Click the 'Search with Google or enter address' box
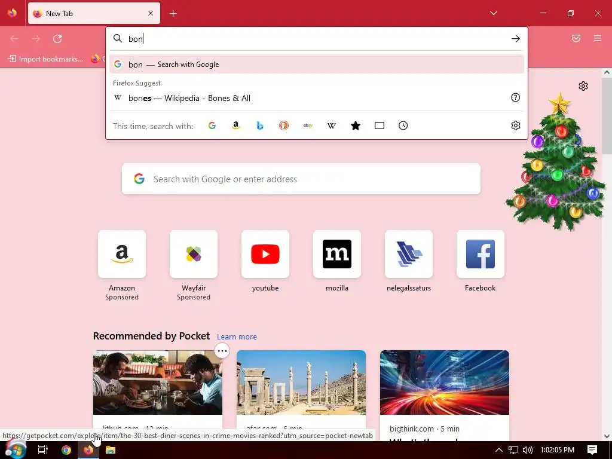Viewport: 612px width, 459px height. click(x=301, y=179)
